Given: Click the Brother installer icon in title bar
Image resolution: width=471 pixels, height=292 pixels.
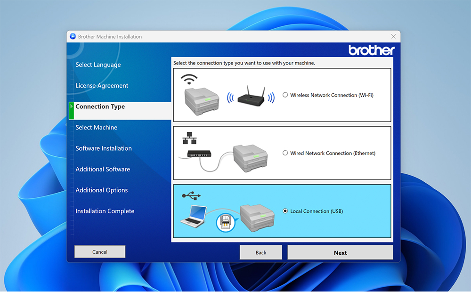Looking at the screenshot, I should 73,36.
